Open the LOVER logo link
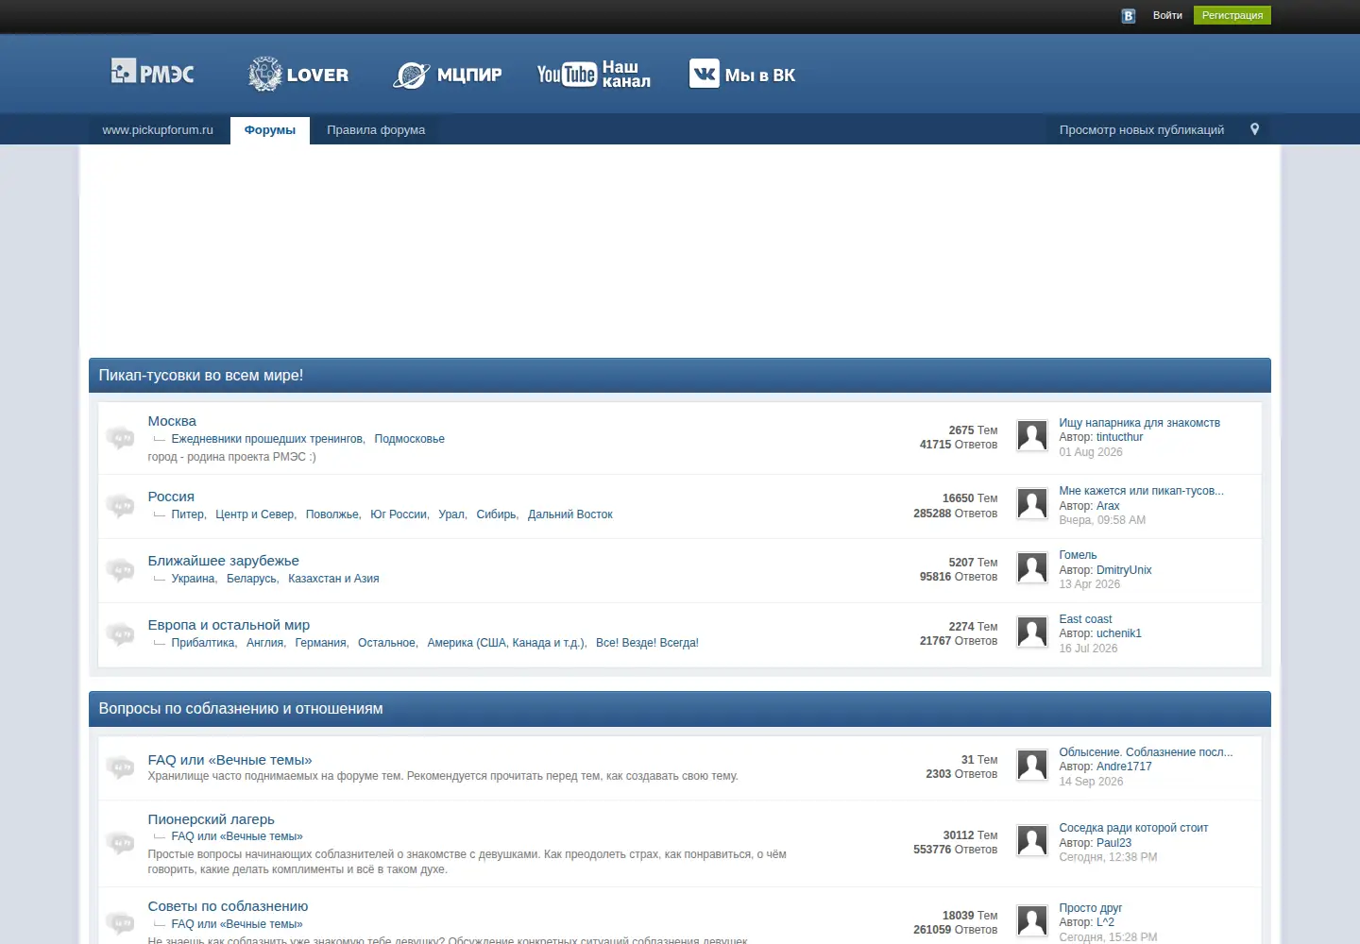This screenshot has height=944, width=1360. pos(298,74)
